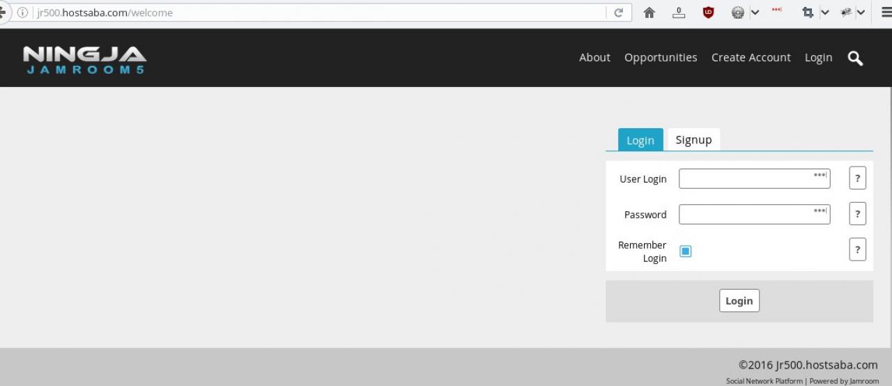Open the browser hamburger menu

coord(886,13)
